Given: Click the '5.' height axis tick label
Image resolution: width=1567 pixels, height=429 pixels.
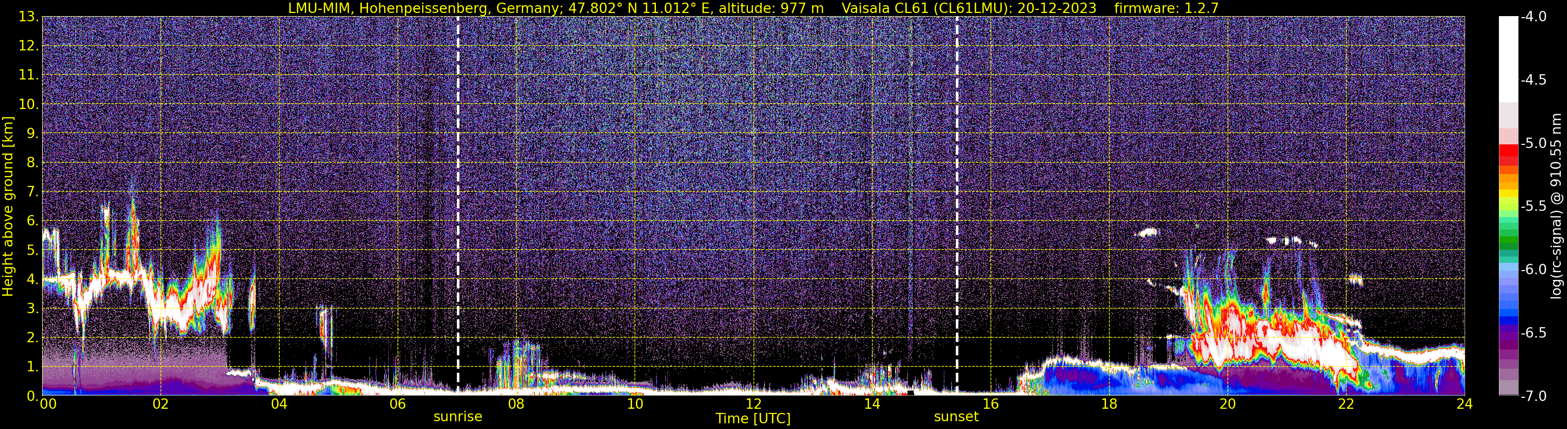Looking at the screenshot, I should (x=33, y=250).
